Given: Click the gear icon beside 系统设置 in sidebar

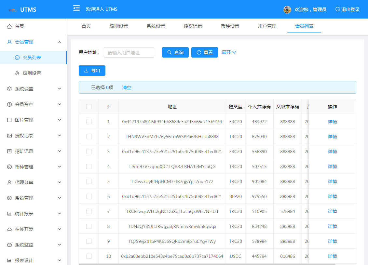Looking at the screenshot, I should (x=9, y=89).
